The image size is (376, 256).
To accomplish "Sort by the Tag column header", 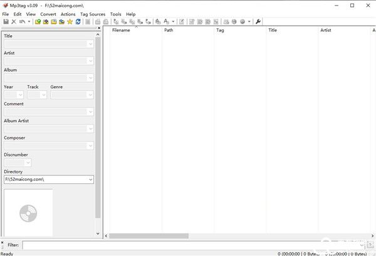I will click(240, 30).
